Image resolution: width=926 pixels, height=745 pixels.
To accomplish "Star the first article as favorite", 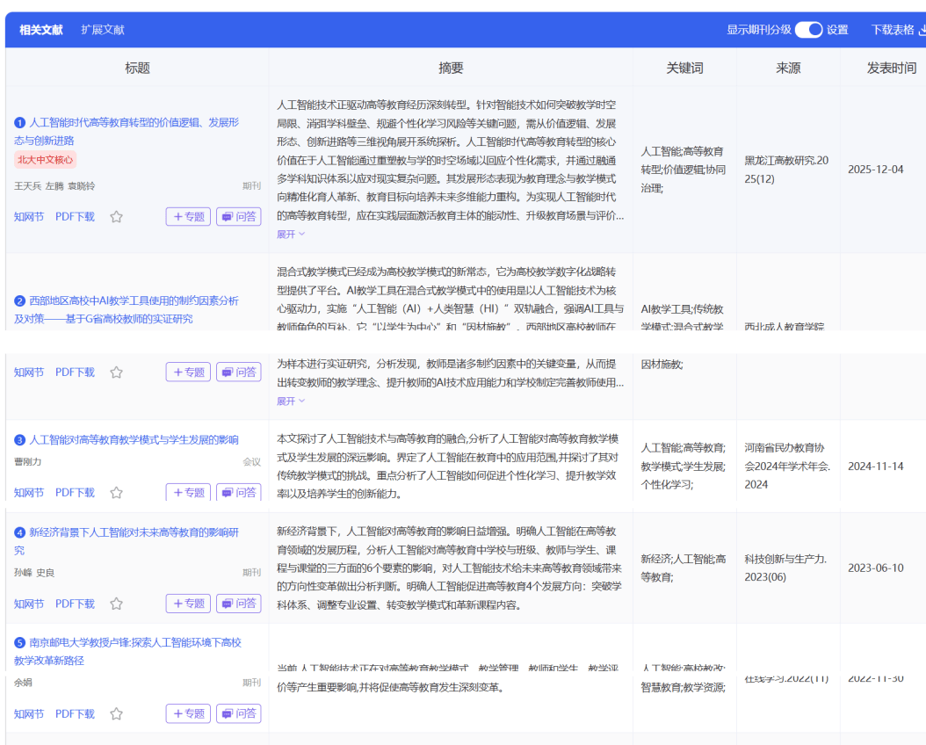I will coord(116,217).
